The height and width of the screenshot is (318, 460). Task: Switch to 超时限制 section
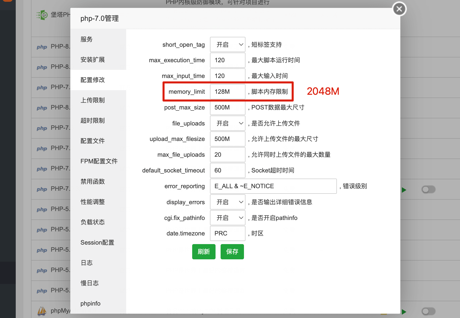point(98,121)
